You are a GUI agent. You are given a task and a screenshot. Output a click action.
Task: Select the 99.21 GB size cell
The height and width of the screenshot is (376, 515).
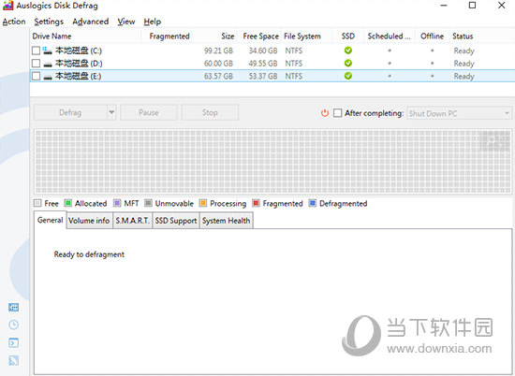tap(218, 51)
